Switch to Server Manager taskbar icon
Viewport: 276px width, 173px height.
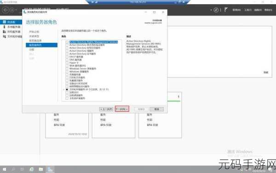coord(50,169)
